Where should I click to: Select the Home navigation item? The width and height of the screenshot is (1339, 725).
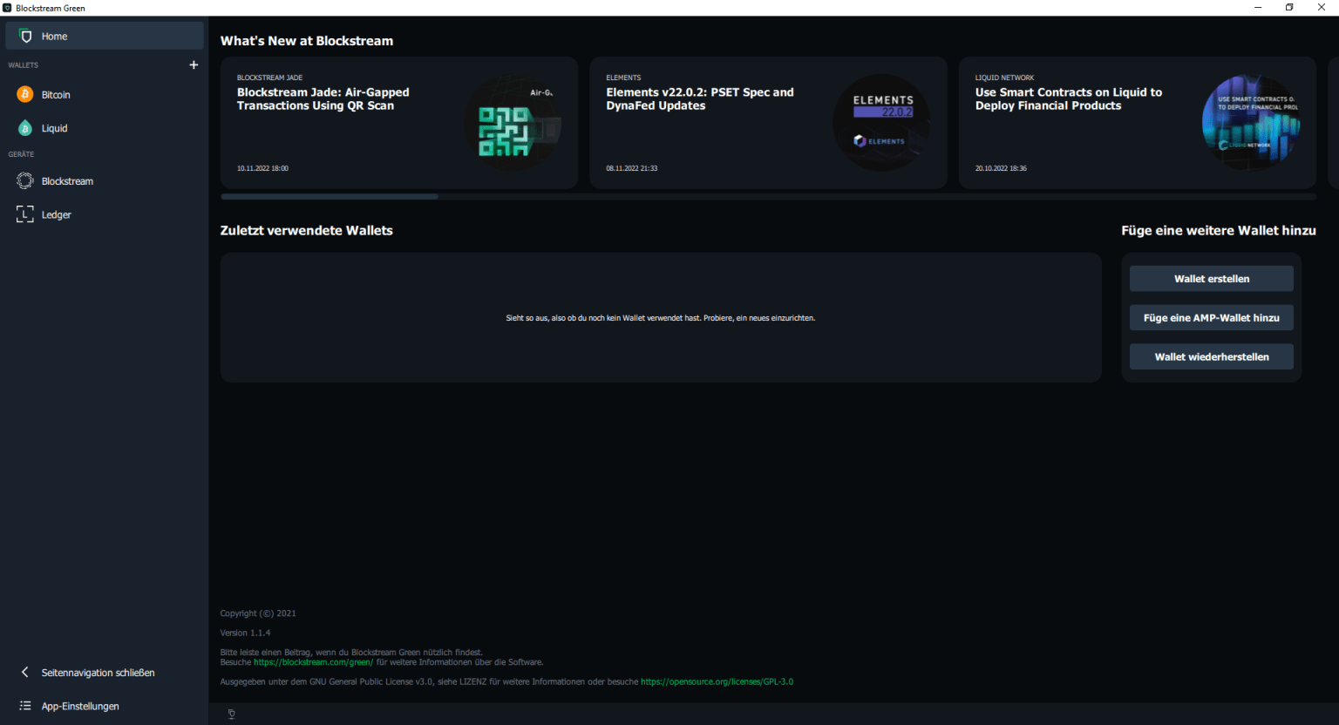[x=54, y=36]
